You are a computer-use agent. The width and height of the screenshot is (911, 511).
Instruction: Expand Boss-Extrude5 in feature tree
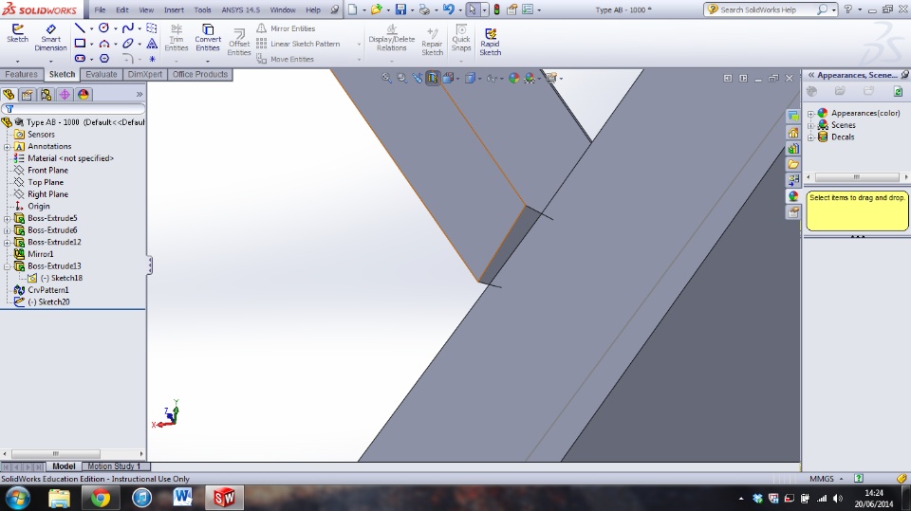[x=7, y=218]
